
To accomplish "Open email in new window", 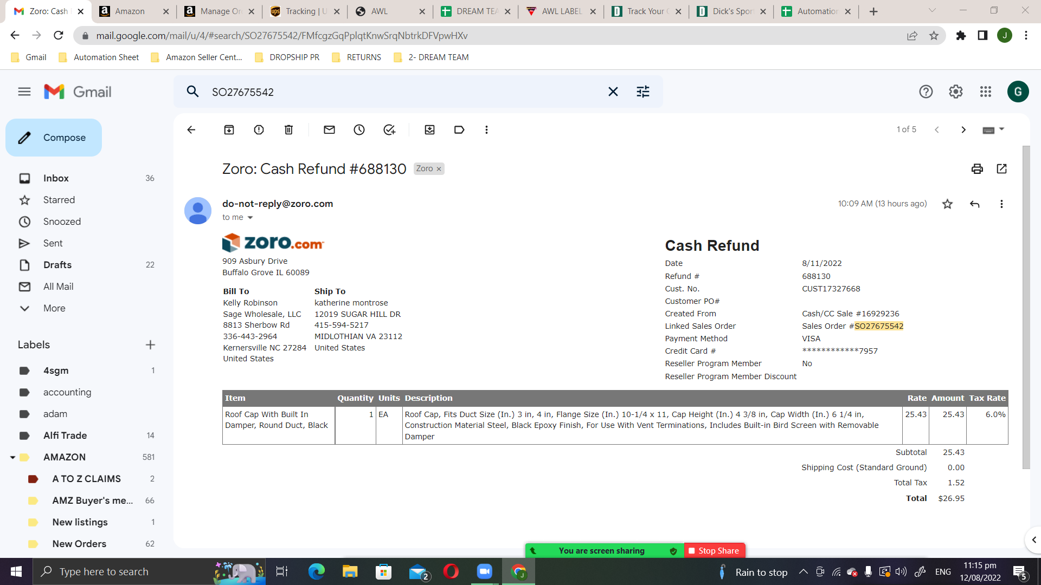I will click(x=1002, y=169).
